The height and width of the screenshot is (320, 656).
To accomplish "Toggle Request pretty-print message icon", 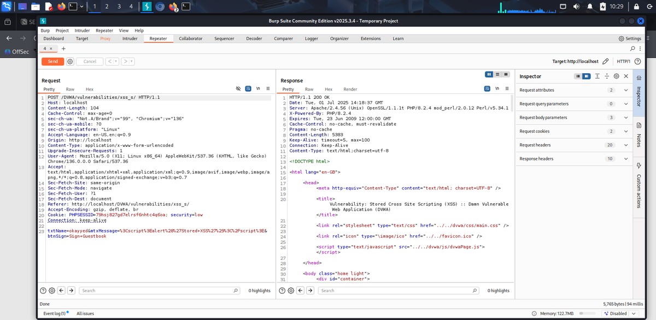I will pyautogui.click(x=248, y=88).
